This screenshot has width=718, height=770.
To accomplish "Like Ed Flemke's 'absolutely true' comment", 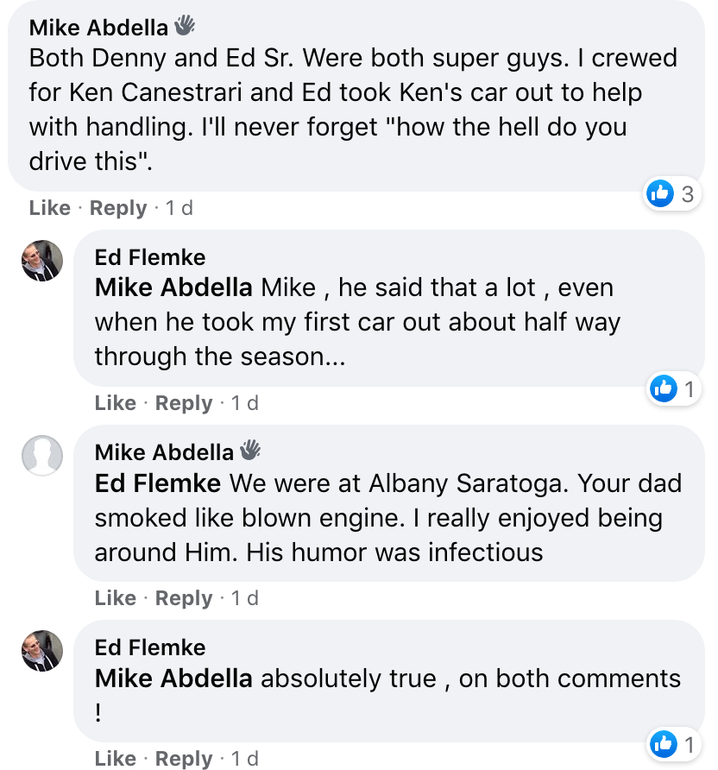I will click(116, 758).
